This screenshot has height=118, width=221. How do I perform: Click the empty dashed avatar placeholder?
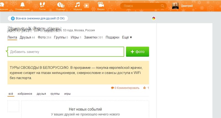pos(13,106)
